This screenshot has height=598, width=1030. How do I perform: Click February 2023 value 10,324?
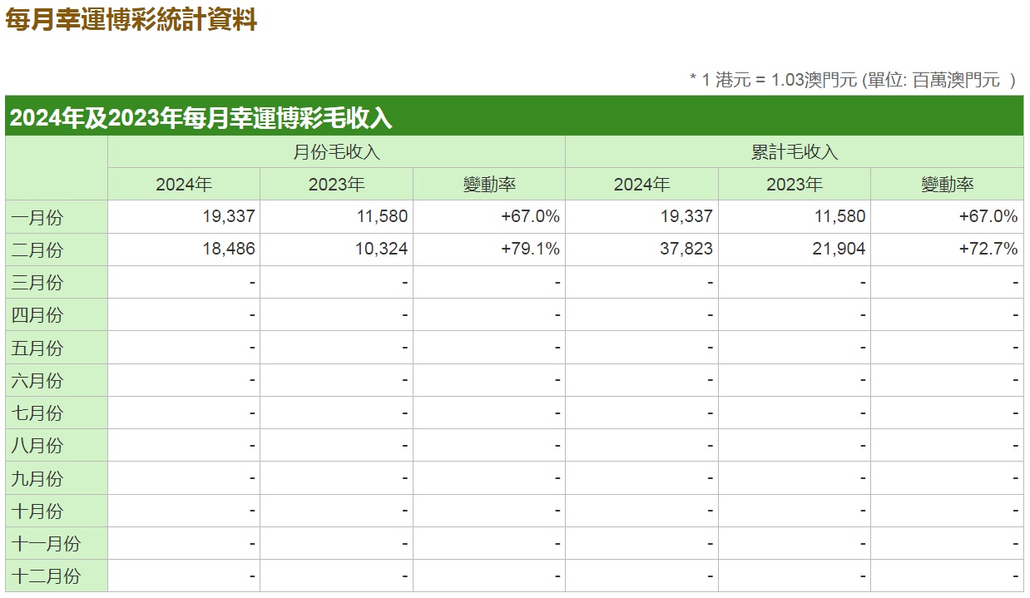pyautogui.click(x=381, y=249)
